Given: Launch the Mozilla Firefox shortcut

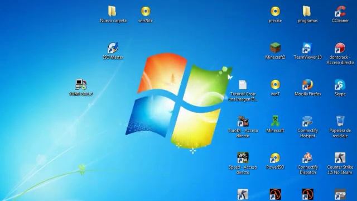Looking at the screenshot, I should pos(307,84).
